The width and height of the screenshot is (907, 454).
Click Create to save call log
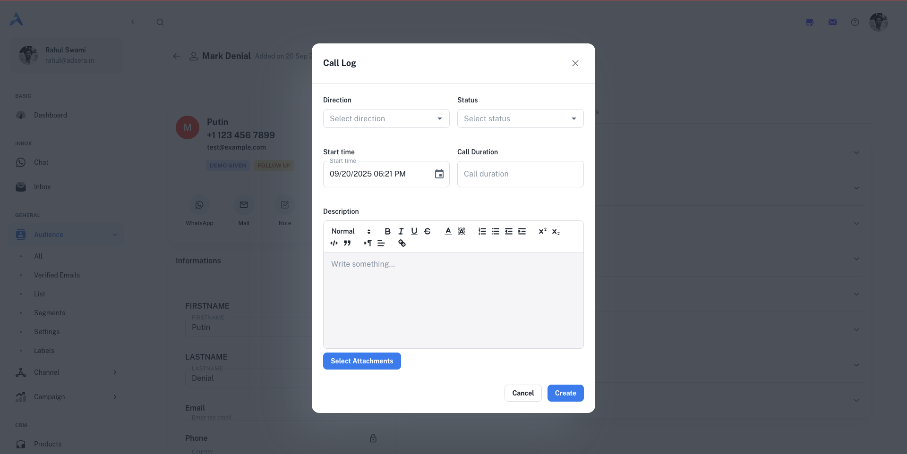[x=565, y=393]
